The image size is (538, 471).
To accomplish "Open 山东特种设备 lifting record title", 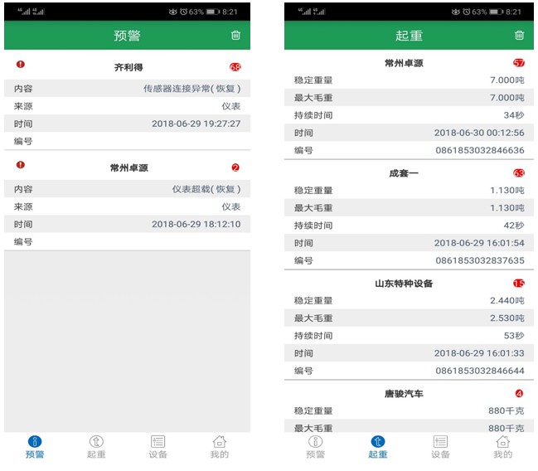I will (x=404, y=284).
